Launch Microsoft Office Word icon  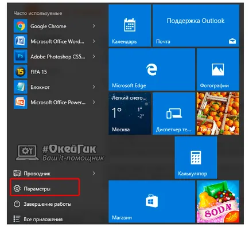(21, 41)
